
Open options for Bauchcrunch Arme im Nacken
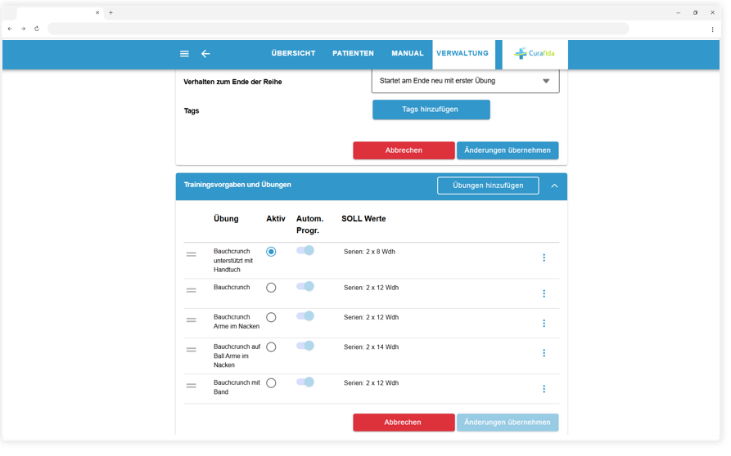544,324
